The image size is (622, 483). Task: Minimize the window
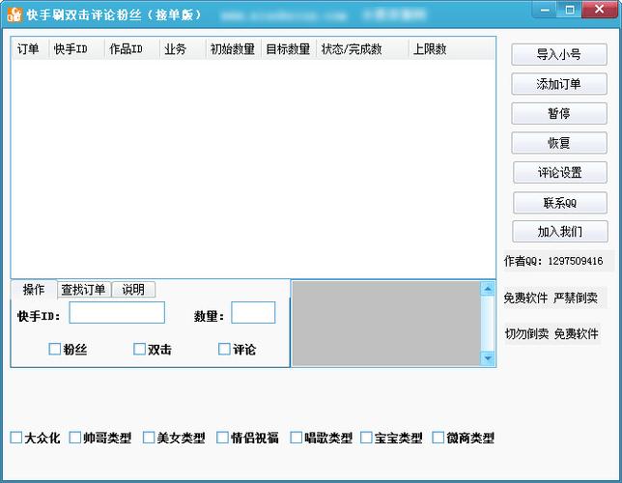(545, 10)
